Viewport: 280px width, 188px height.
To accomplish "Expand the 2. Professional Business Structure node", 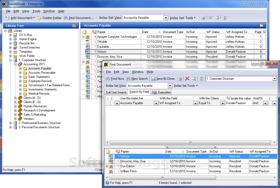I will 10,123.
